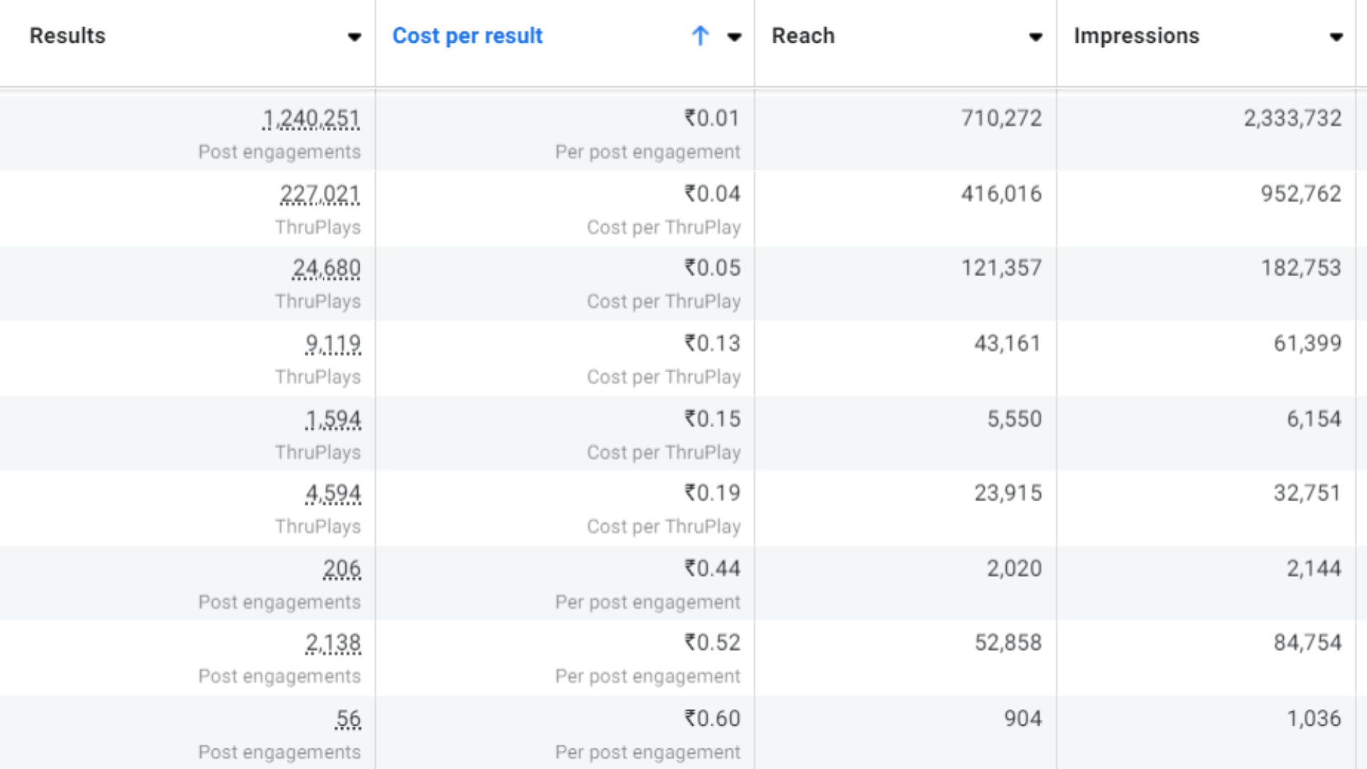Sort by the Reach column header
1367x769 pixels.
(x=802, y=36)
